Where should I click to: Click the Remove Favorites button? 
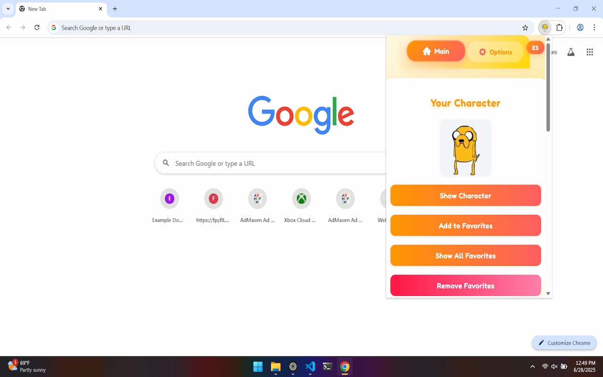pyautogui.click(x=465, y=286)
